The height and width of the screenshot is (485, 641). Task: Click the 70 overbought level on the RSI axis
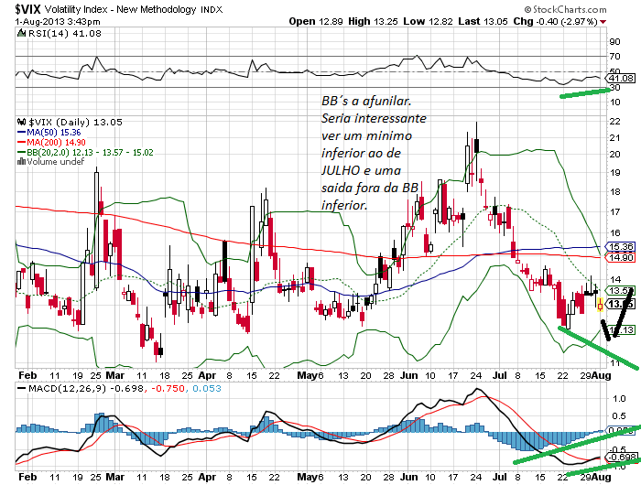(x=614, y=57)
